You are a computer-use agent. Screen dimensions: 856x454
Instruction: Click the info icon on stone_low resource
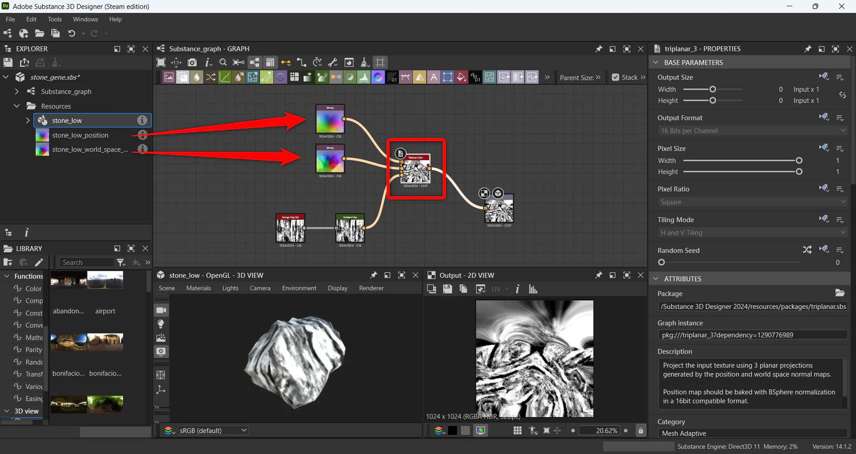point(142,120)
